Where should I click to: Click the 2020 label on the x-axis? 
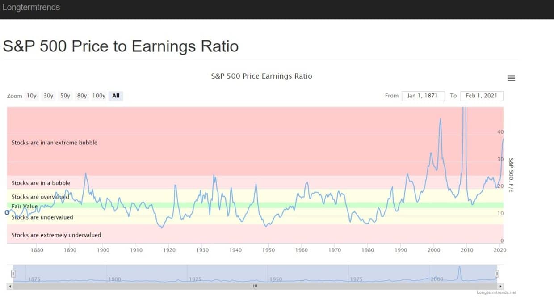pos(499,250)
